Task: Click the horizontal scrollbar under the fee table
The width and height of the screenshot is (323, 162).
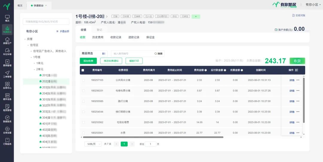Action: tap(153, 137)
